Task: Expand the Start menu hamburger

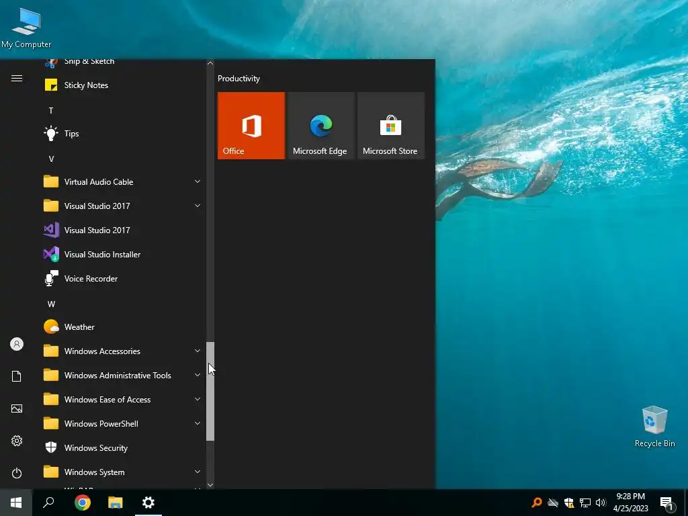Action: coord(17,79)
